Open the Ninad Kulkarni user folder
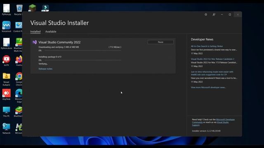The height and width of the screenshot is (148, 264). [x=7, y=79]
